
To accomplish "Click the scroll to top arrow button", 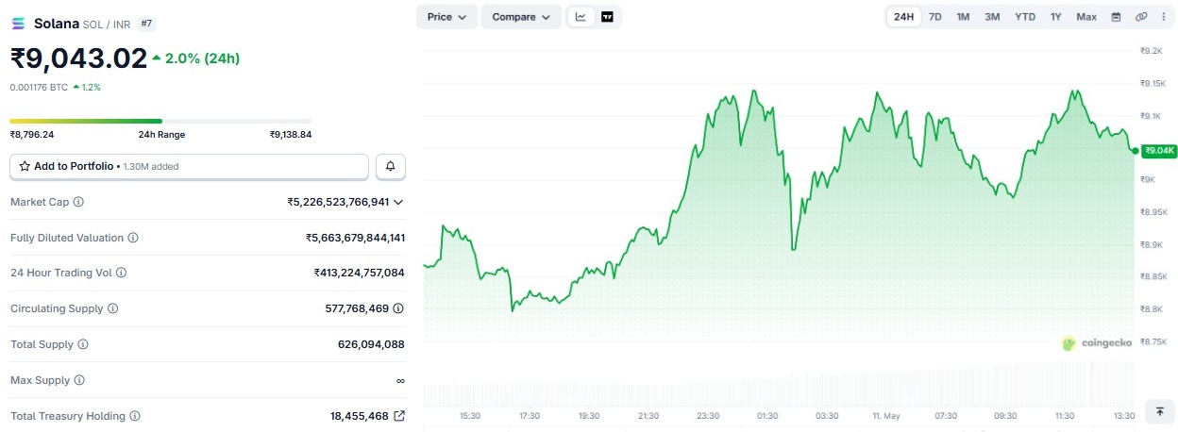I will click(1159, 412).
